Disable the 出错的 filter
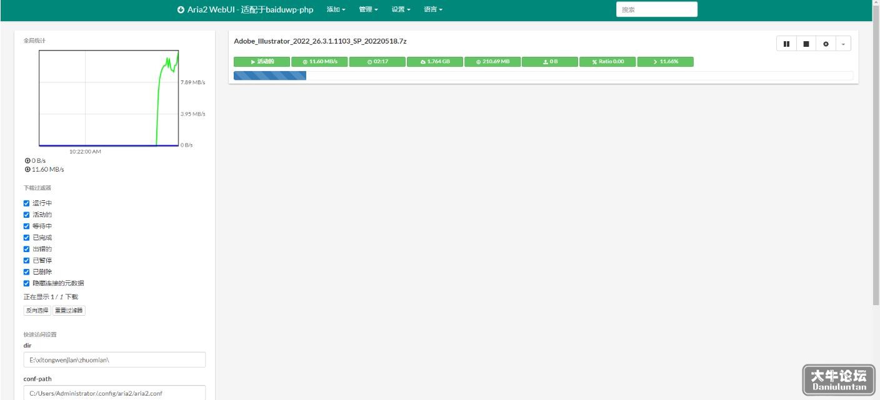This screenshot has width=880, height=400. [x=26, y=249]
